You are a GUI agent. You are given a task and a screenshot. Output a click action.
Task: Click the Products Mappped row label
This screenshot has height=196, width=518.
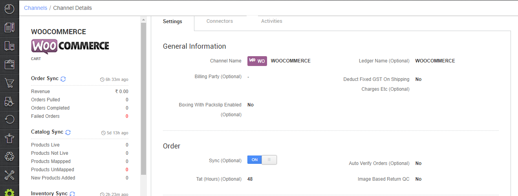click(51, 161)
